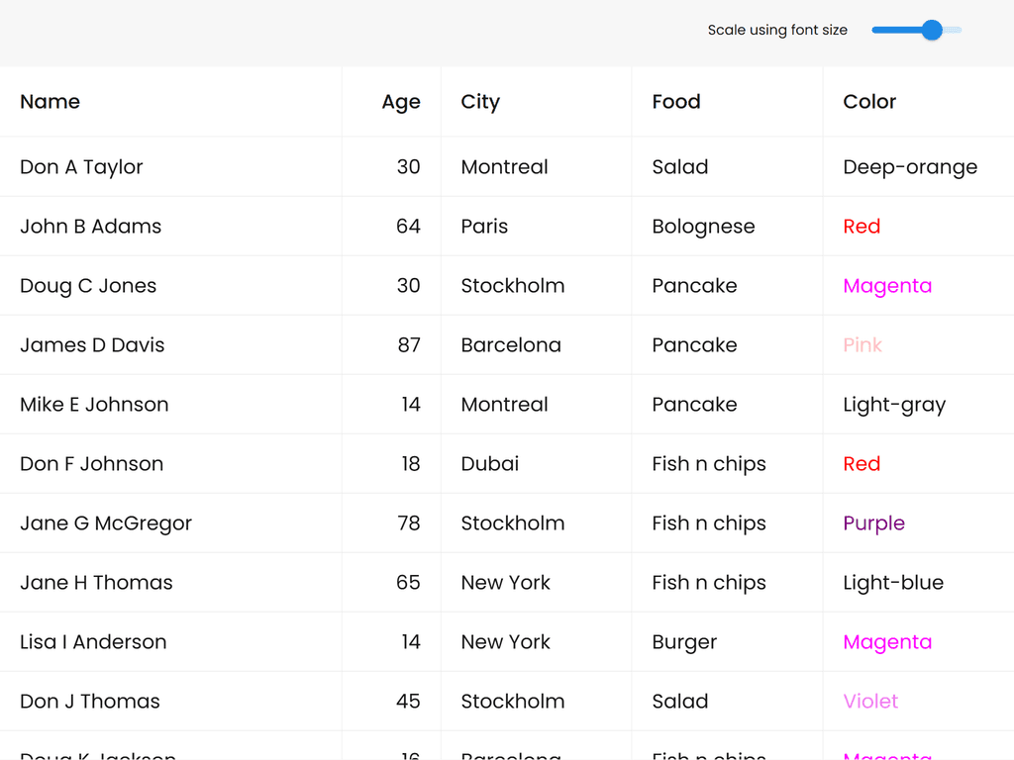This screenshot has width=1014, height=760.
Task: Select Jane H Thomas's Light-blue cell
Action: [893, 583]
